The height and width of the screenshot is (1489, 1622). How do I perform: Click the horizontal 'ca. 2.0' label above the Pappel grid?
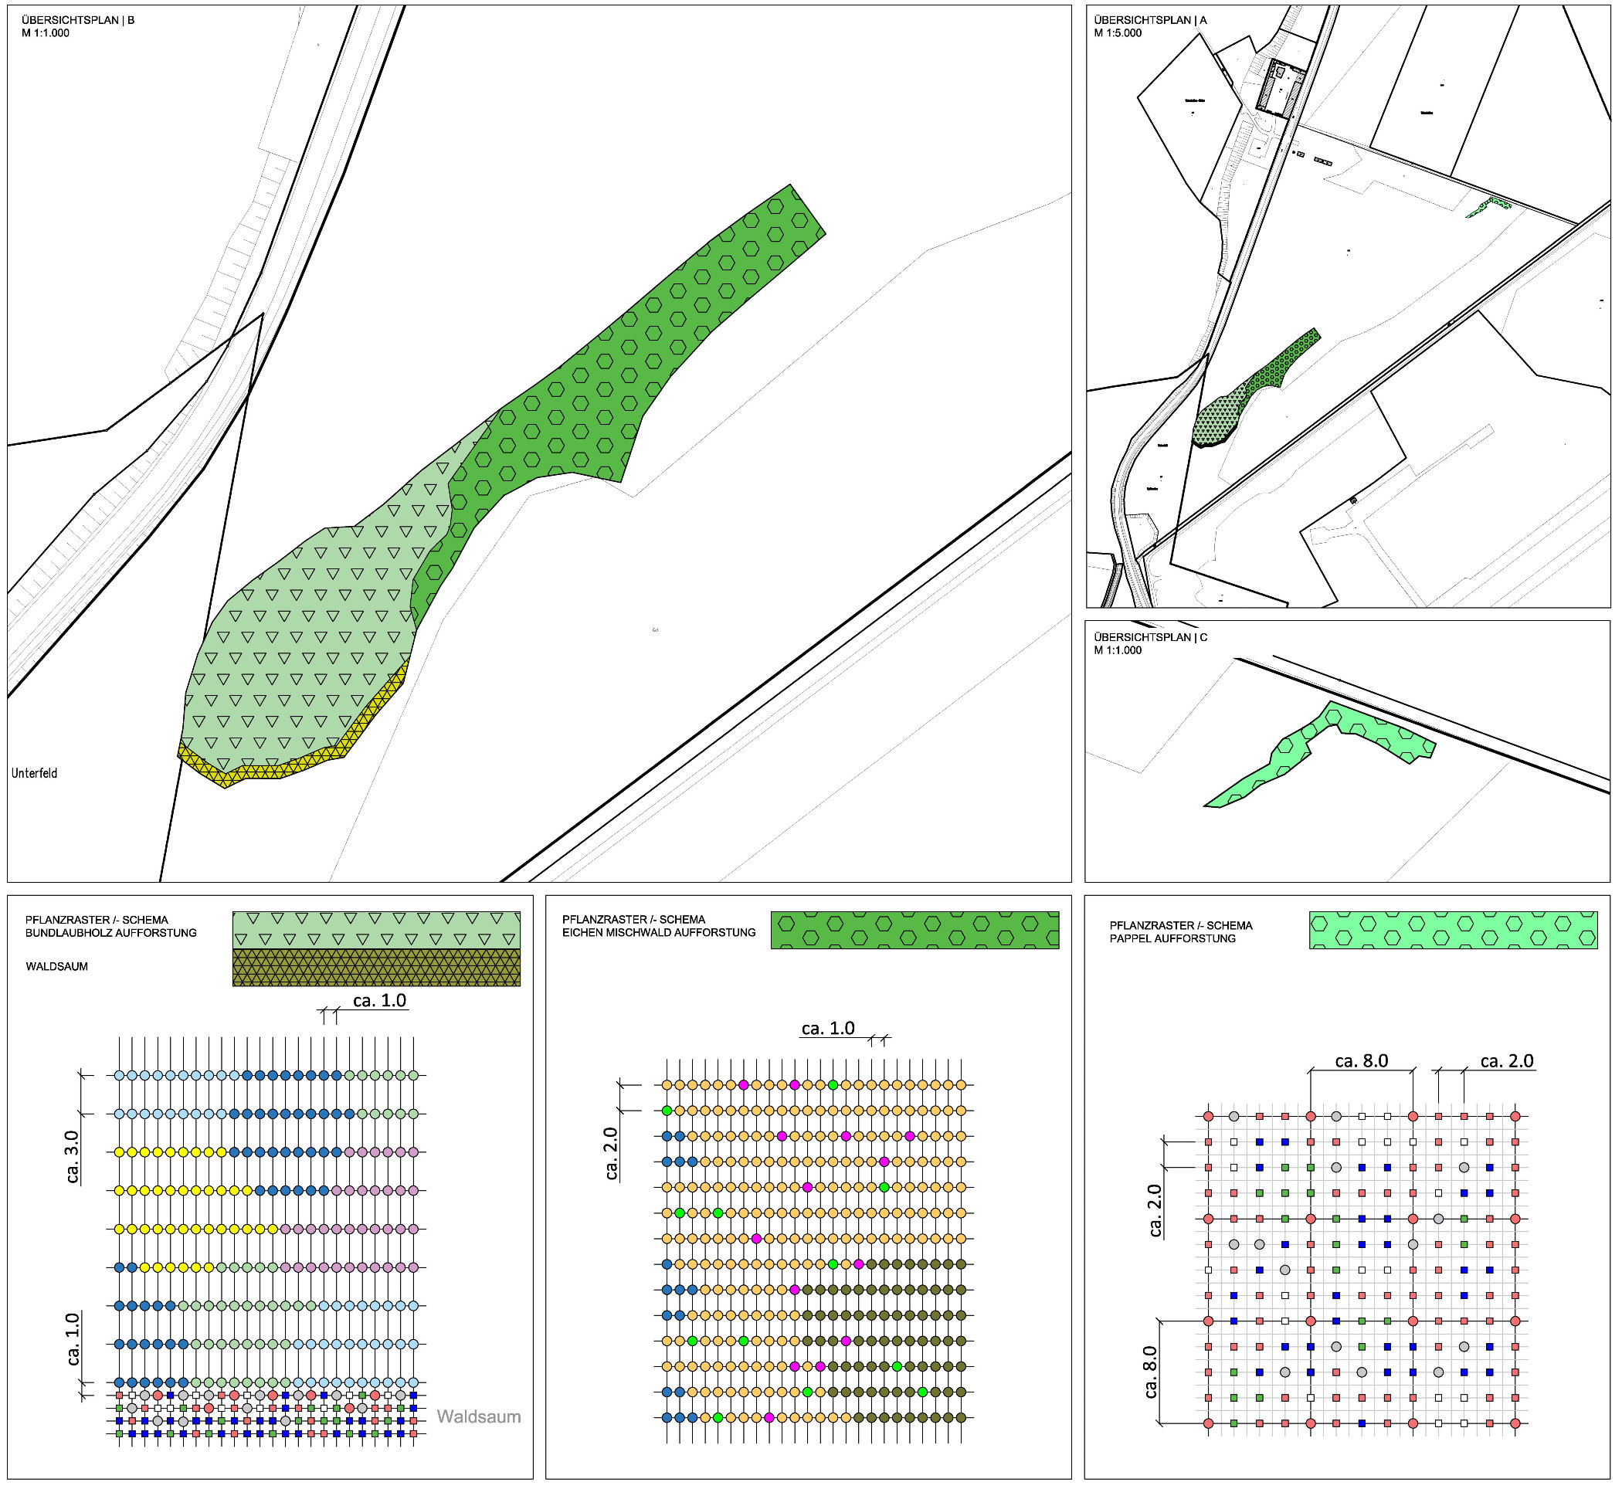(1507, 1061)
